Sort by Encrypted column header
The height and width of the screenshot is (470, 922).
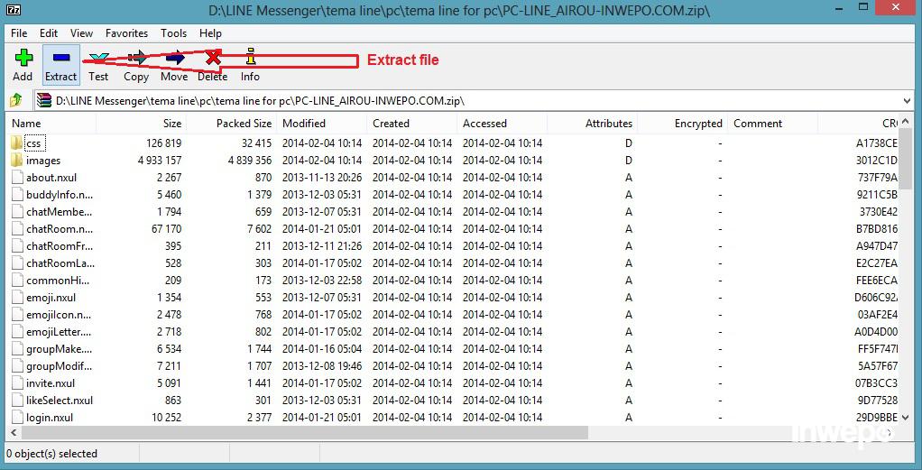coord(683,124)
